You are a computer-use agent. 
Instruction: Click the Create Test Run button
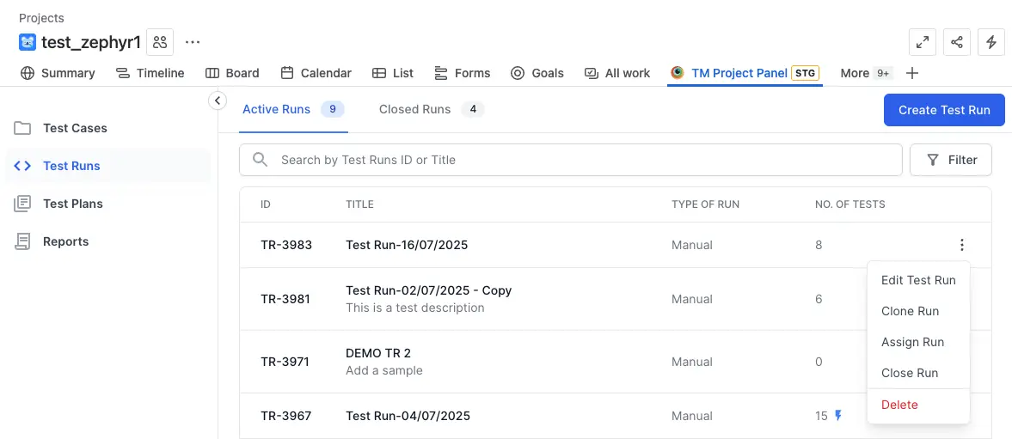click(944, 110)
